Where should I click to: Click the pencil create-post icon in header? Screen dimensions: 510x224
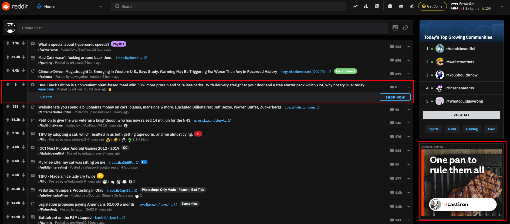pyautogui.click(x=412, y=6)
